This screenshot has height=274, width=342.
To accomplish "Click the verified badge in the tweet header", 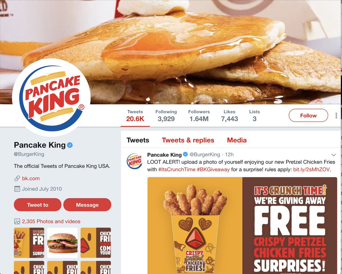I will coord(185,154).
